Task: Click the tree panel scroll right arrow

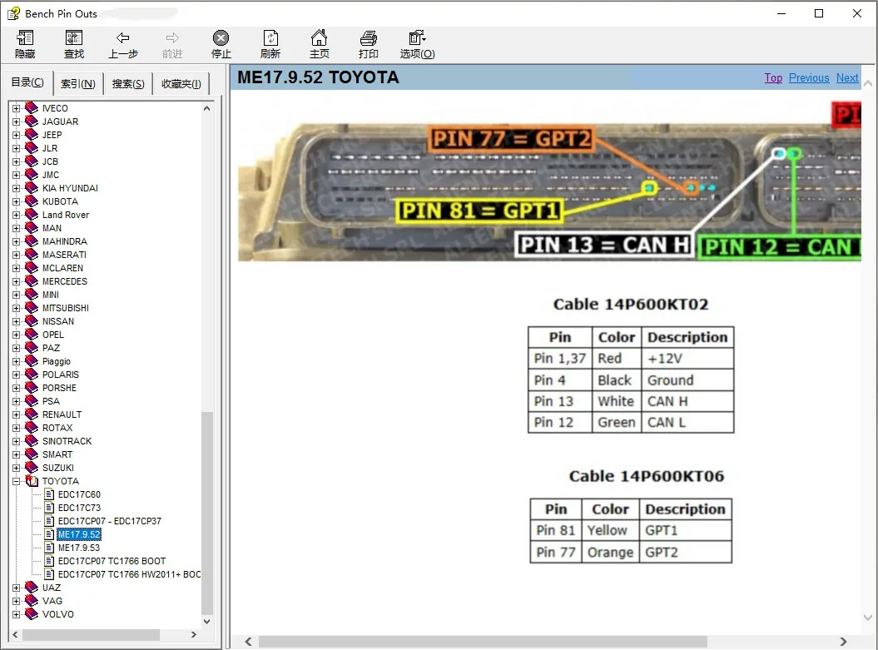Action: click(x=194, y=634)
